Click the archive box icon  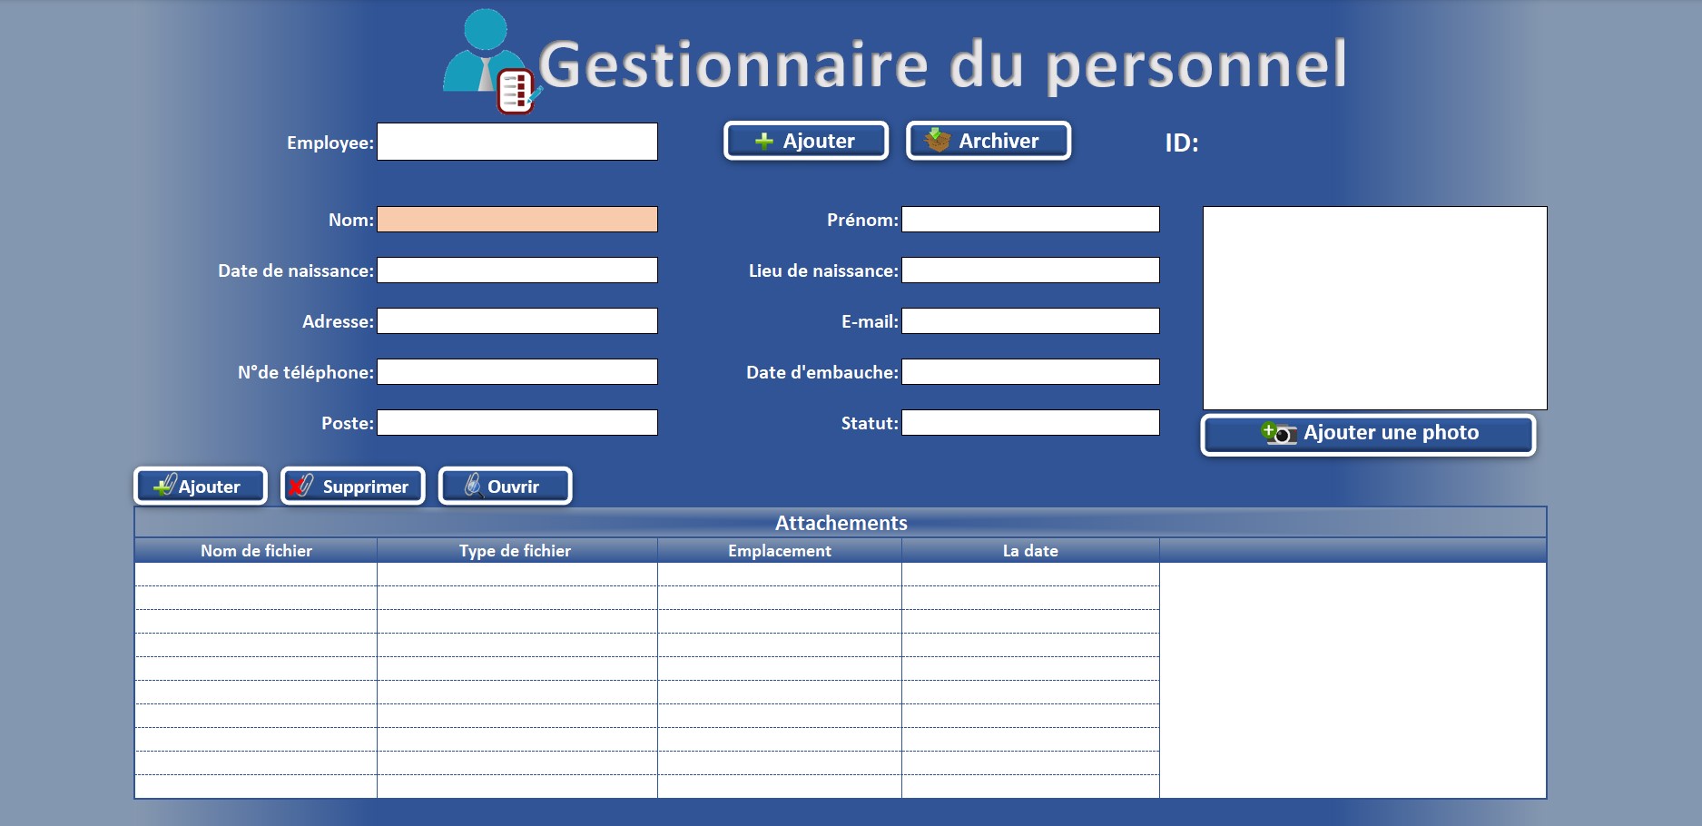tap(937, 141)
